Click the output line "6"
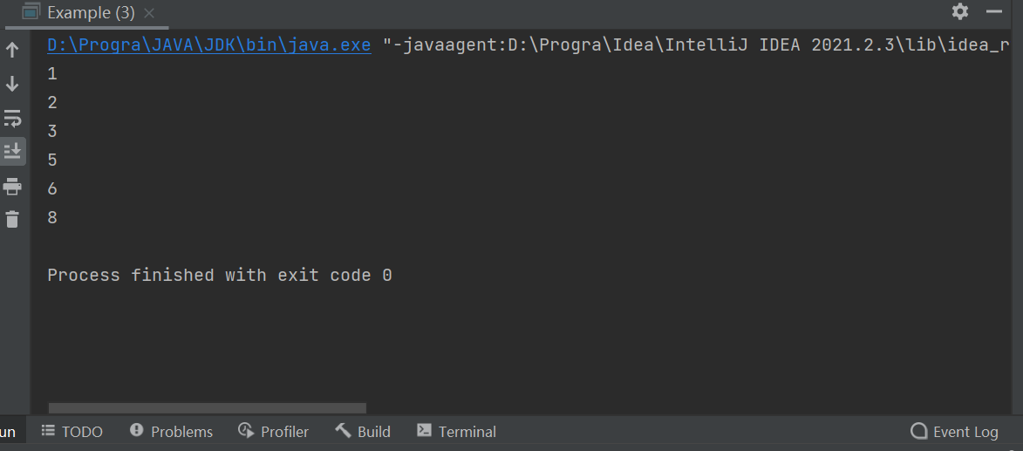 [52, 189]
